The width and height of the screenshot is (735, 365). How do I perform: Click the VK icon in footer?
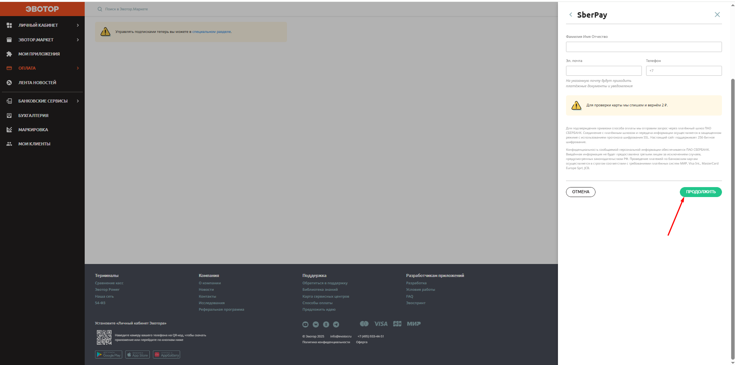click(x=316, y=324)
